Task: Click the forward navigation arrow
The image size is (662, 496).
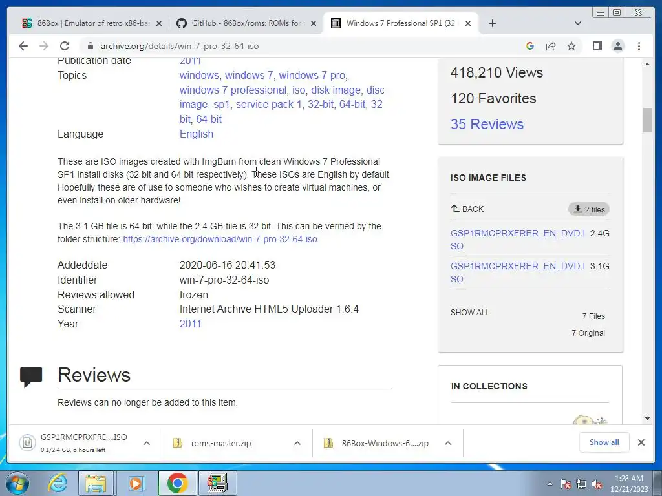Action: tap(43, 46)
